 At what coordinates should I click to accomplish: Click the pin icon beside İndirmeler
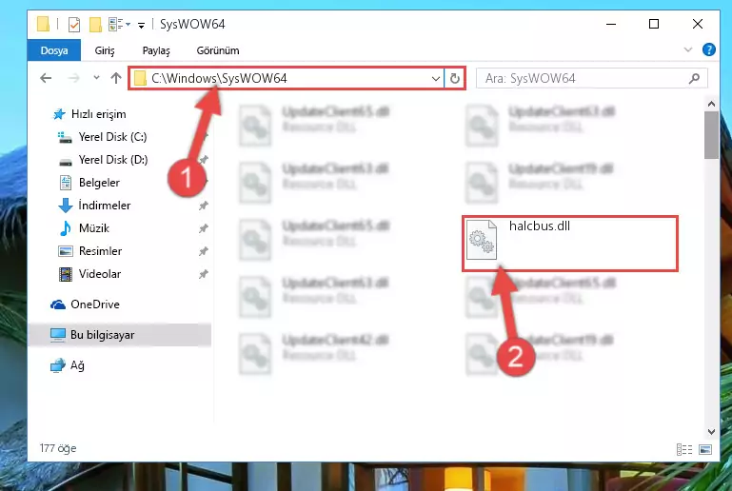click(x=203, y=206)
